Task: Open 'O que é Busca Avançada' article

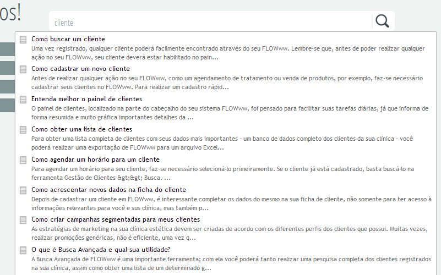Action: click(93, 250)
